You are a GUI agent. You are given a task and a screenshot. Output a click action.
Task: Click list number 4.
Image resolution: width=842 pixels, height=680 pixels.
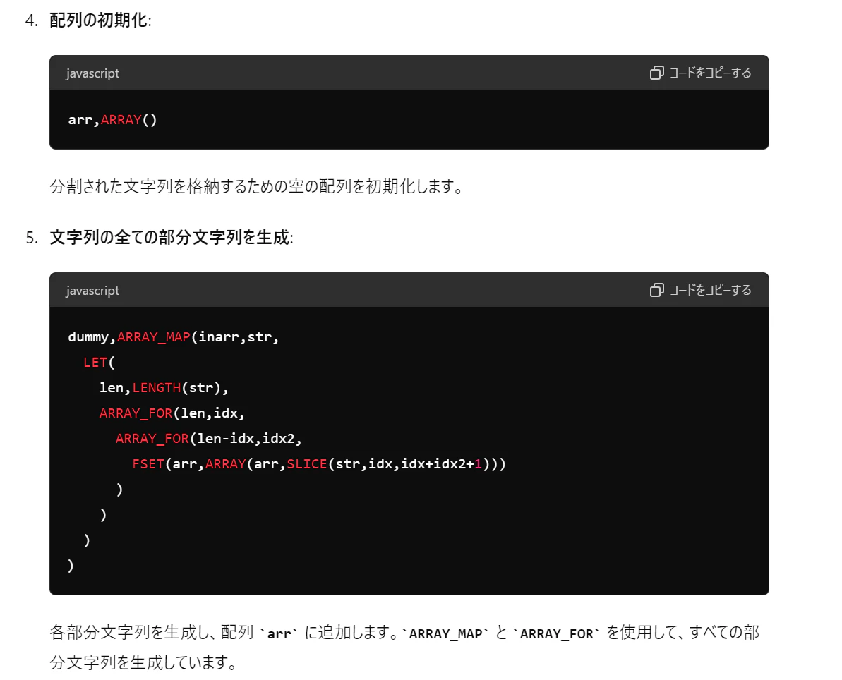31,20
